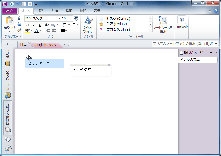Open font name MS Gothic combo box
The image size is (221, 156).
42,18
